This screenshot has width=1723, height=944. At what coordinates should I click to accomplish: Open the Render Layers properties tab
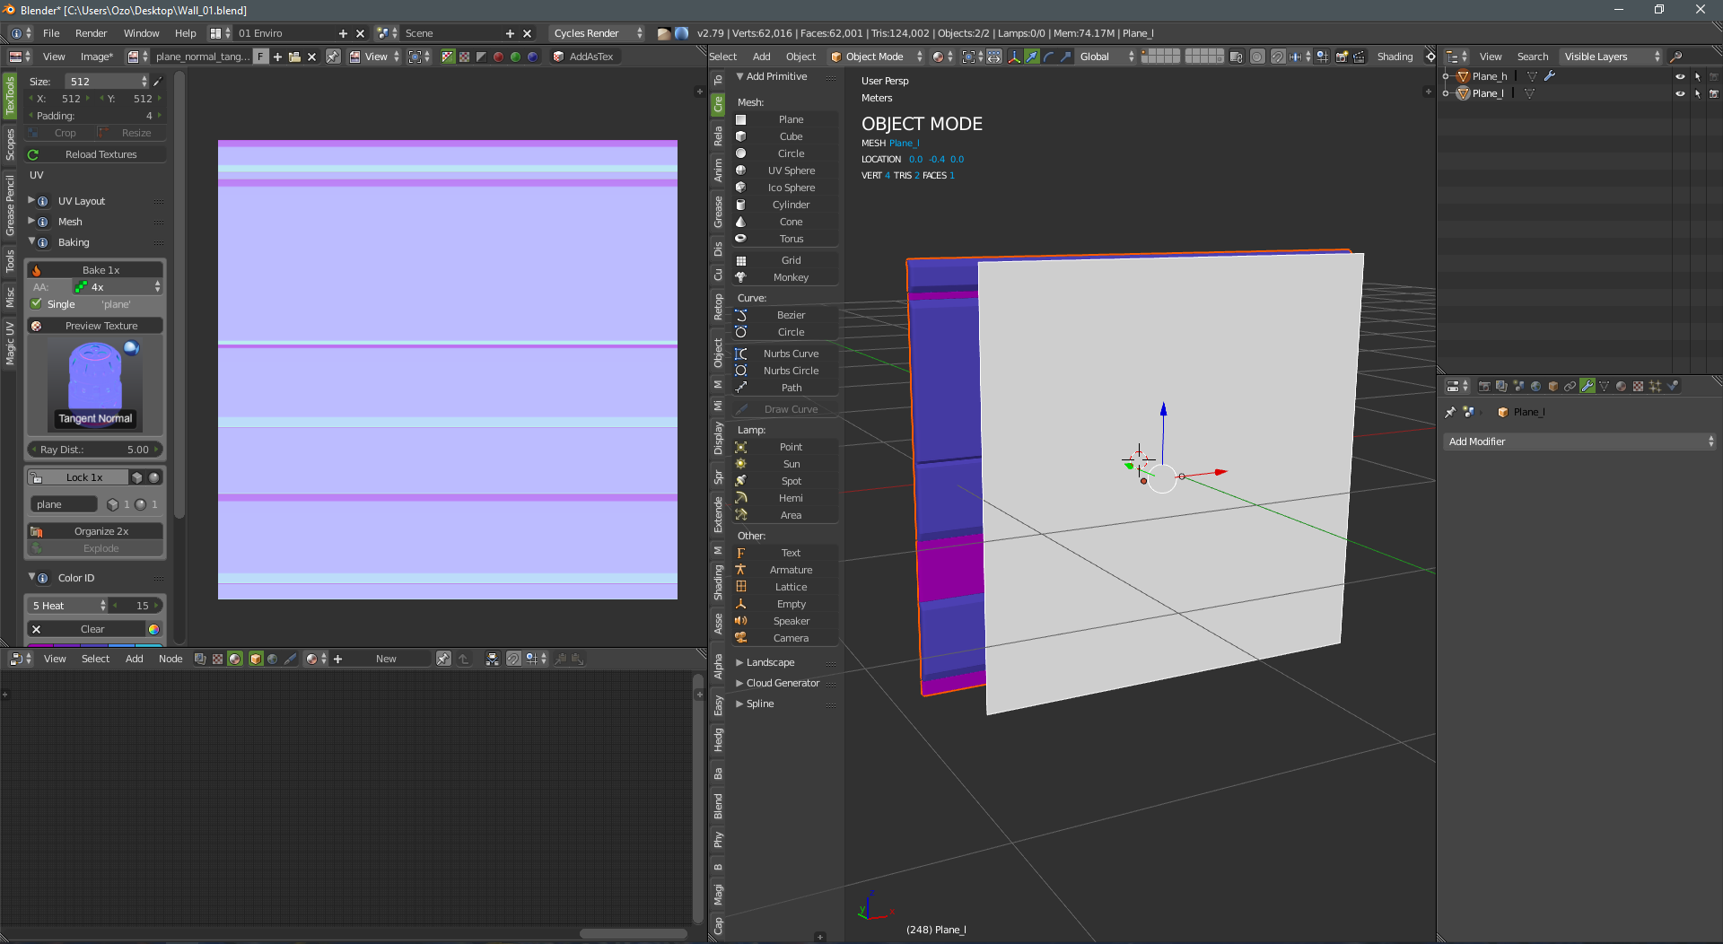tap(1501, 387)
